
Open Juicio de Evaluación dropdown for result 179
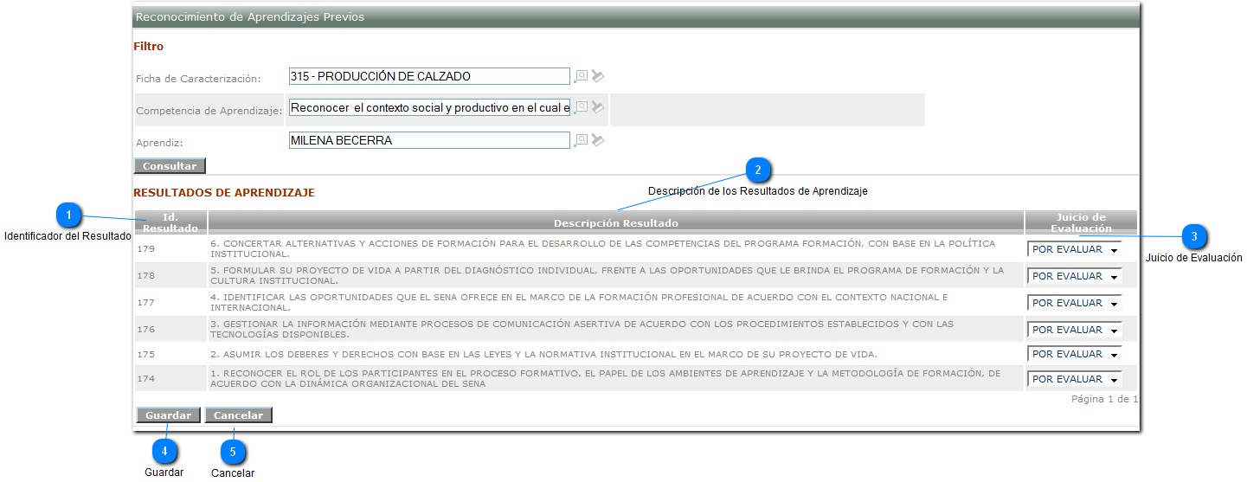click(x=1074, y=249)
